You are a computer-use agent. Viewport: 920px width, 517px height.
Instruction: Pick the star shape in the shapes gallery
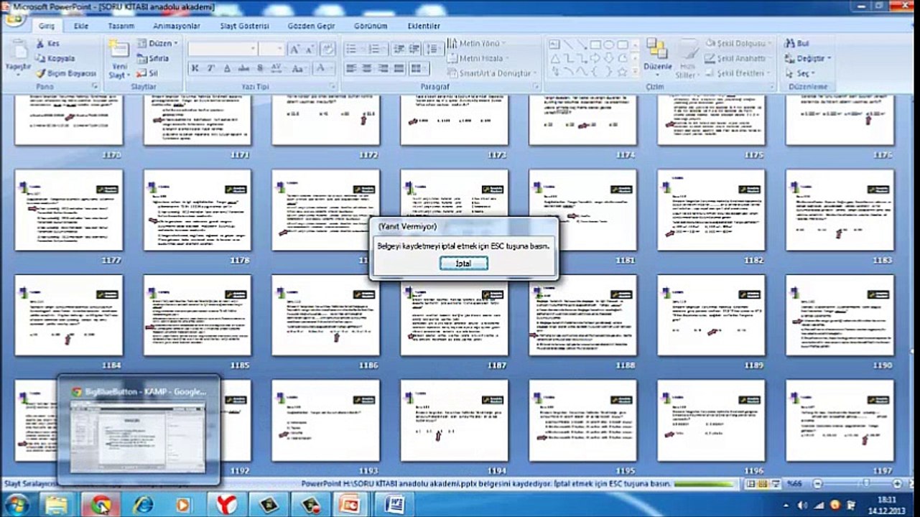click(623, 72)
